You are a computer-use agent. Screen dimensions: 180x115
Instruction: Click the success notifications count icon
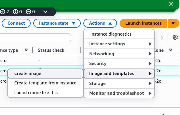[3, 12]
